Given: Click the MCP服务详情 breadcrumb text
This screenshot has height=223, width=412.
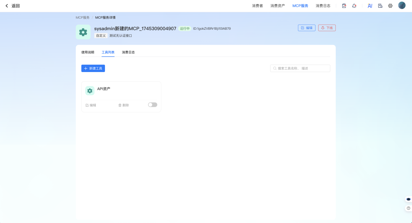Looking at the screenshot, I should coord(105,18).
